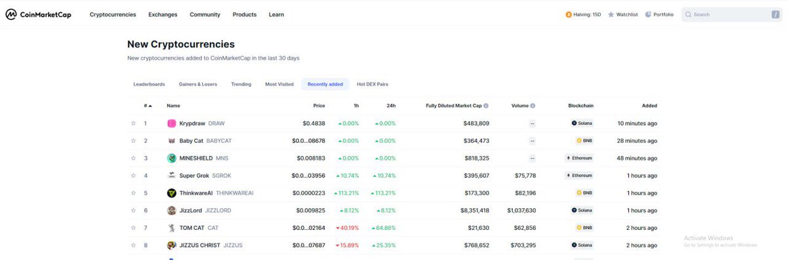The height and width of the screenshot is (260, 787).
Task: Sort by the 24h column header
Action: (391, 105)
